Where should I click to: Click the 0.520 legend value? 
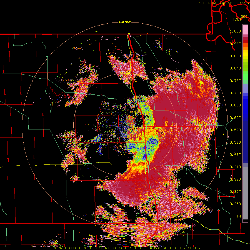coord(235,142)
